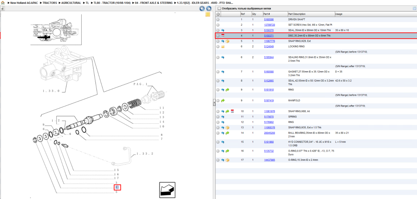Click green arrow on O-RING 5135732 row

[x=227, y=151]
